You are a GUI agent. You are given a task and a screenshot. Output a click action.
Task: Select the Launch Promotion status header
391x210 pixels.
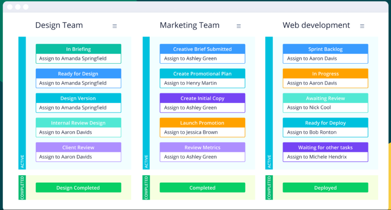click(x=202, y=123)
